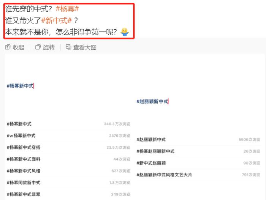Select #杨幂新中式 suggestion with 240.3万 views
Screen dimensions: 266x200
click(x=68, y=124)
